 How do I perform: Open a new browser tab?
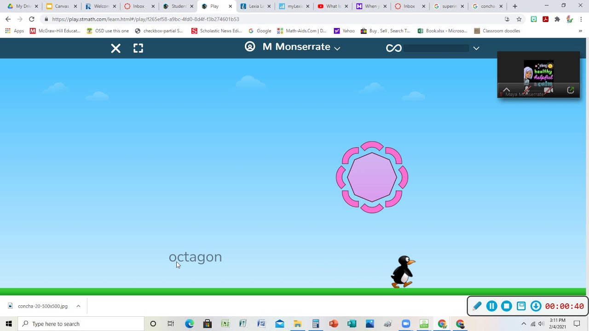click(x=515, y=6)
